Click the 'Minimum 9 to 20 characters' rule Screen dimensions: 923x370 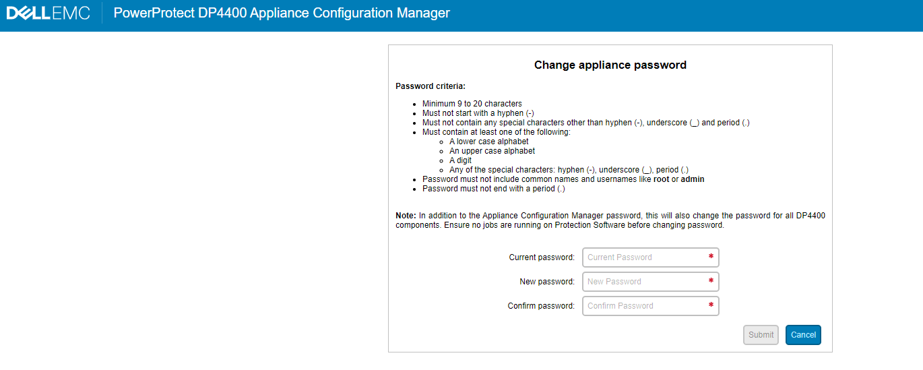point(472,104)
